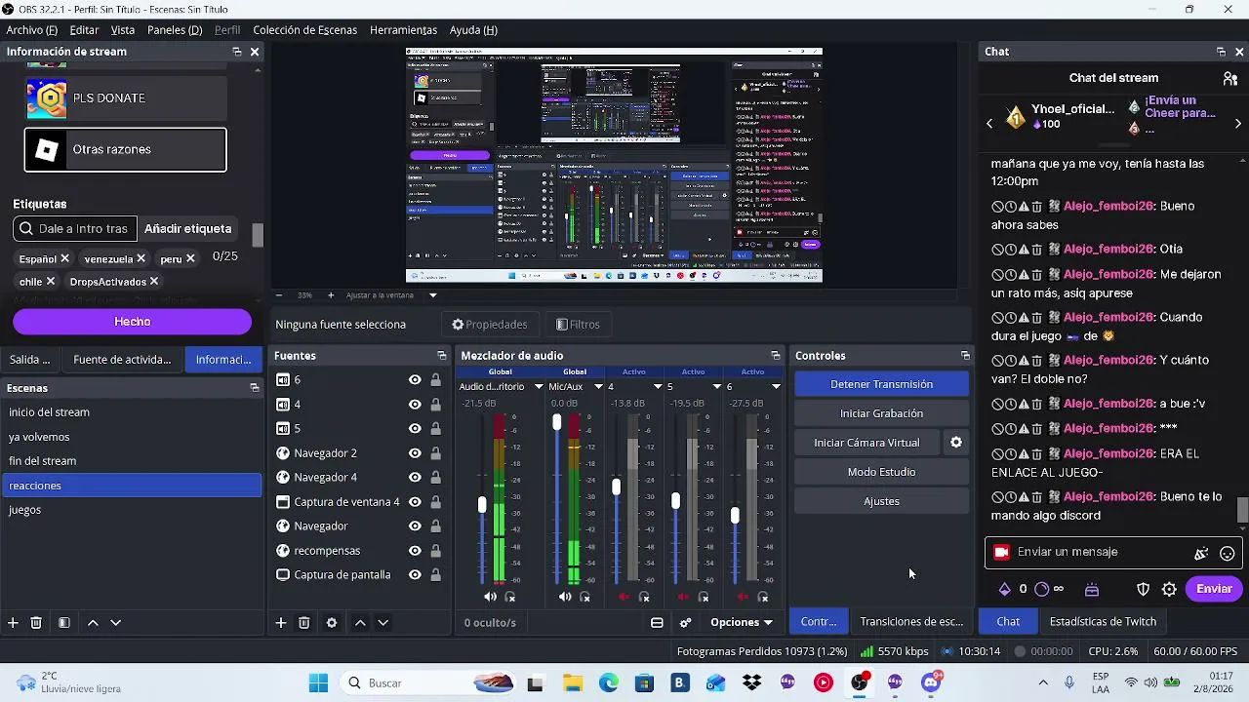The width and height of the screenshot is (1249, 702).
Task: Hide the Navegador 2 source
Action: click(x=415, y=453)
